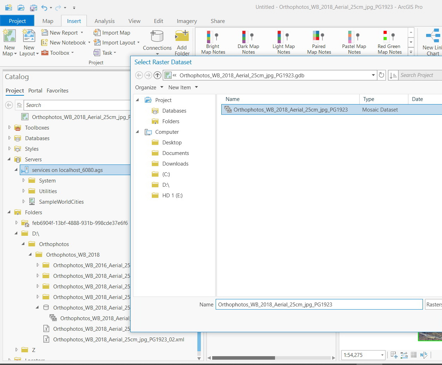Click the dialog sort order icon

[393, 75]
